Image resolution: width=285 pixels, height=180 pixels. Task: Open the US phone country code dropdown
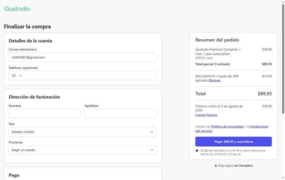click(x=17, y=76)
